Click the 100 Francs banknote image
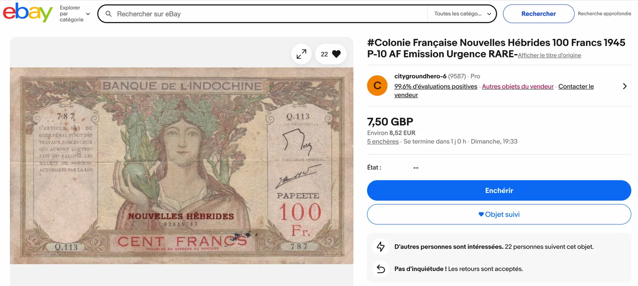Image resolution: width=638 pixels, height=286 pixels. 181,166
